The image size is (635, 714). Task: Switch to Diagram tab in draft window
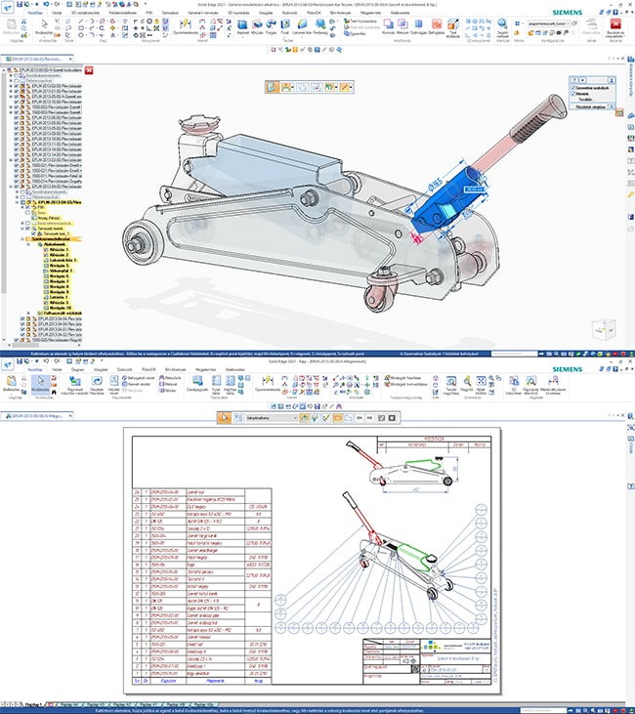78,369
